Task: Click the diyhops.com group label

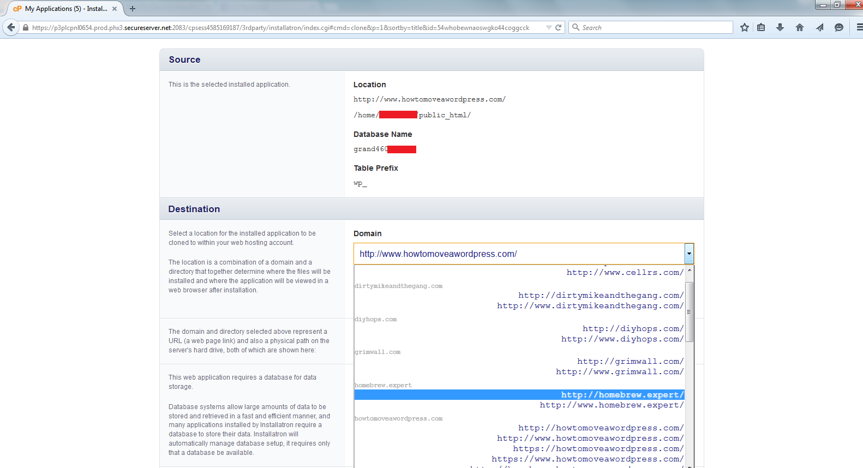Action: [375, 319]
